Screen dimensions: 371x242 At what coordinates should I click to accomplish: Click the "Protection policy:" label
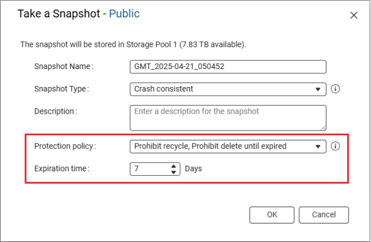pyautogui.click(x=65, y=146)
